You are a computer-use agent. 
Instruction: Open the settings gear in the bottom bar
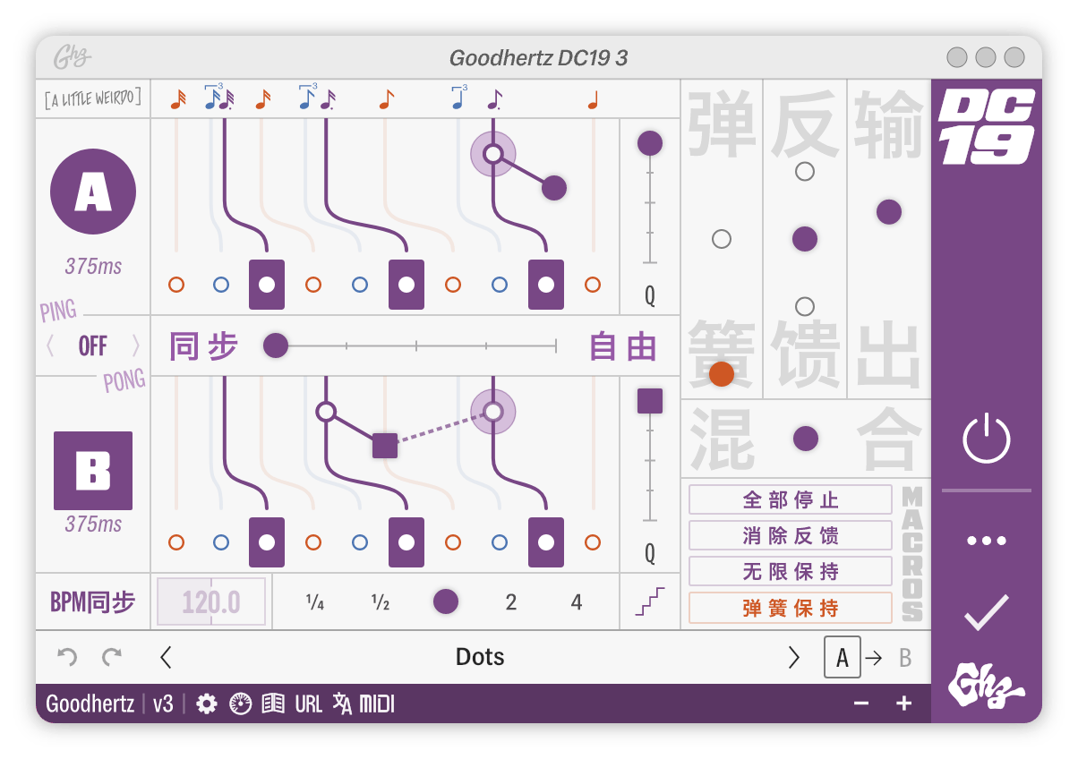208,704
